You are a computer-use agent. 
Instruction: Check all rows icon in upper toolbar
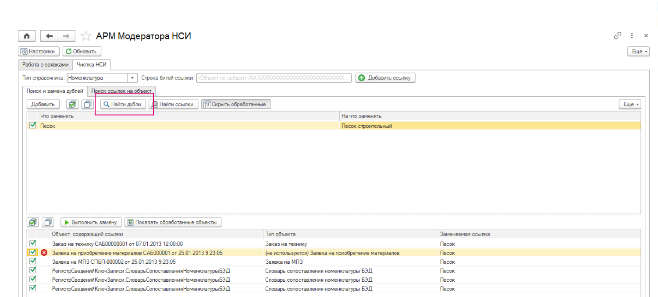pos(72,105)
